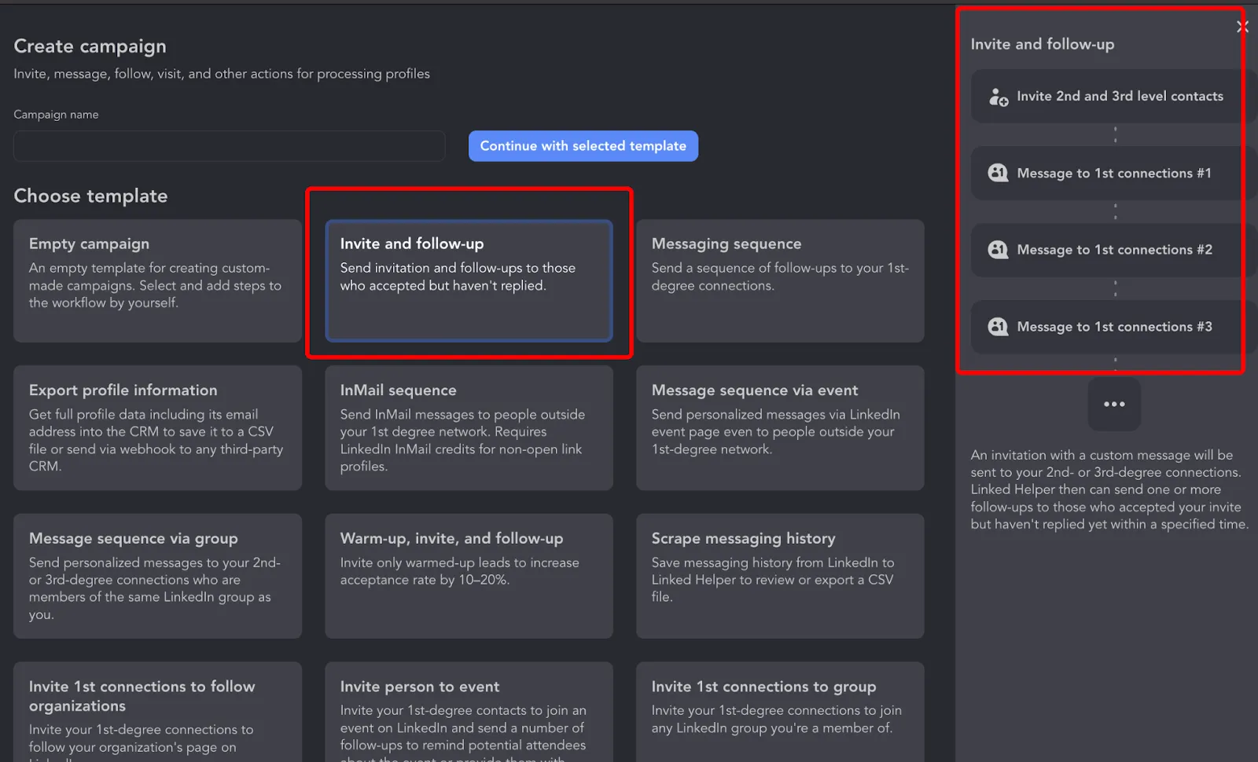Select Invite 1st connections to group template

click(x=780, y=712)
